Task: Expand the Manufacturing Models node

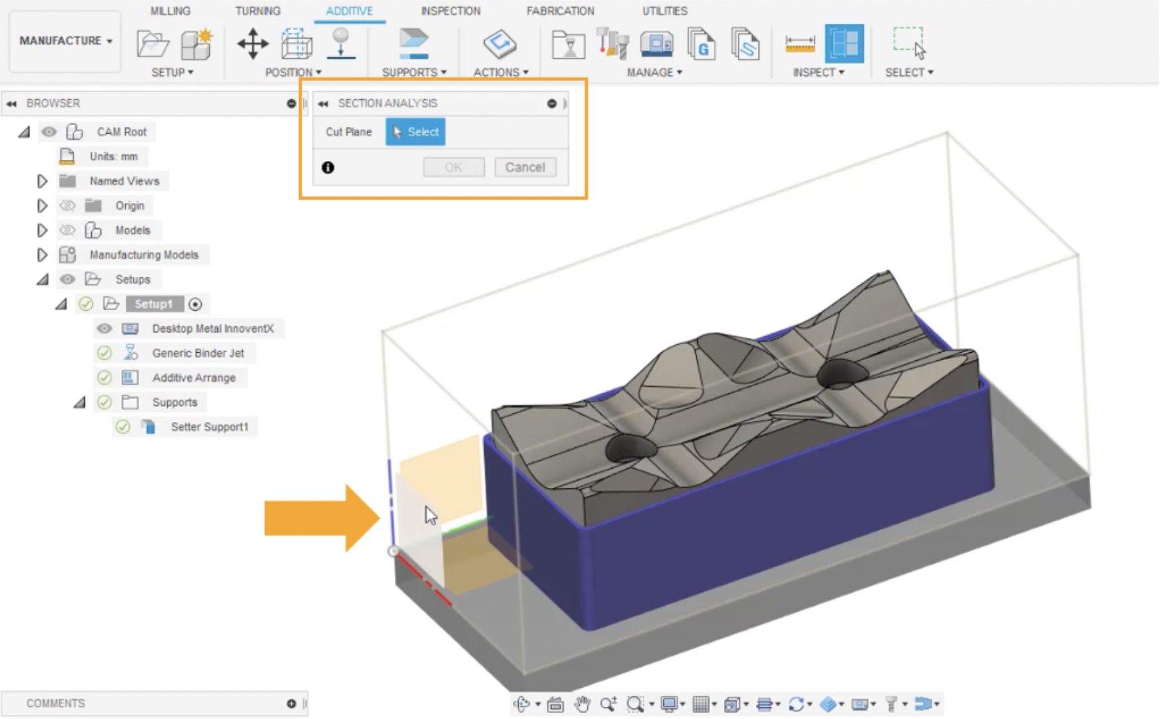Action: [x=42, y=255]
